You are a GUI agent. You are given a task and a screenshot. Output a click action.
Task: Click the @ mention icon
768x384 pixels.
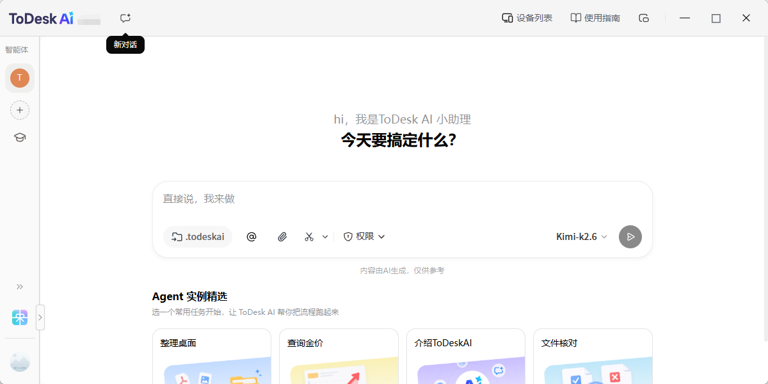tap(252, 237)
